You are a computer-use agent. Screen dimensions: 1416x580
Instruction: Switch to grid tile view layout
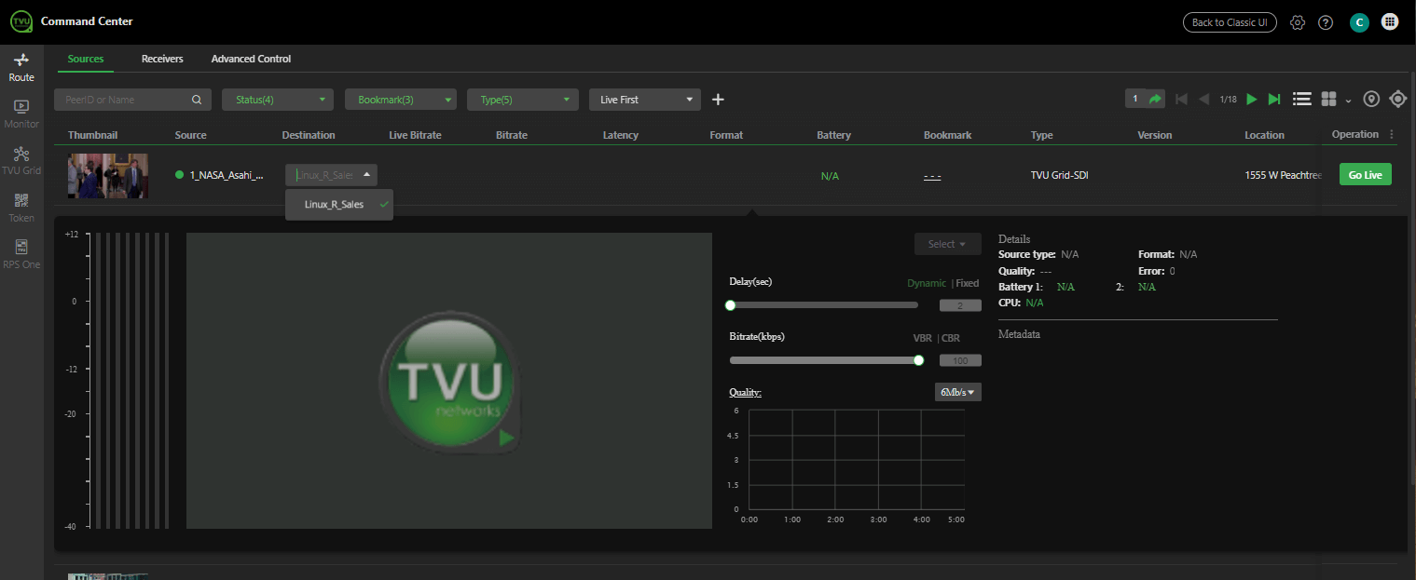pyautogui.click(x=1329, y=99)
